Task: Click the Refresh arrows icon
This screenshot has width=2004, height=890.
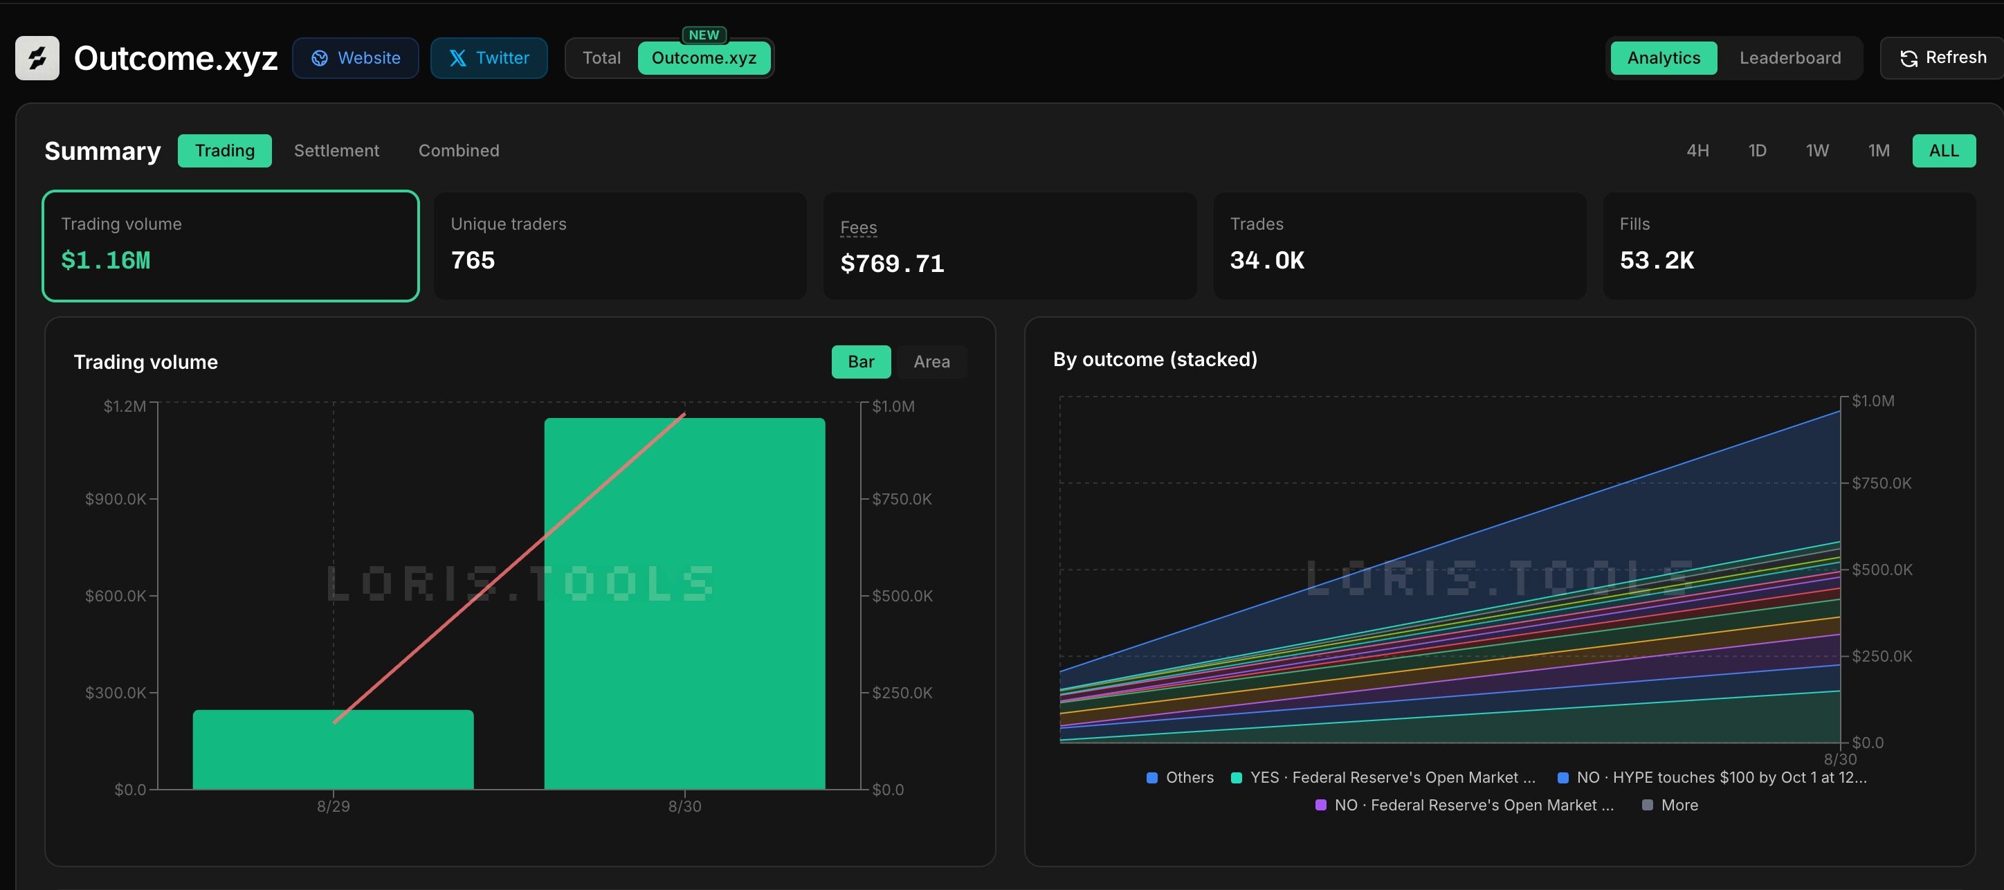Action: (1909, 58)
